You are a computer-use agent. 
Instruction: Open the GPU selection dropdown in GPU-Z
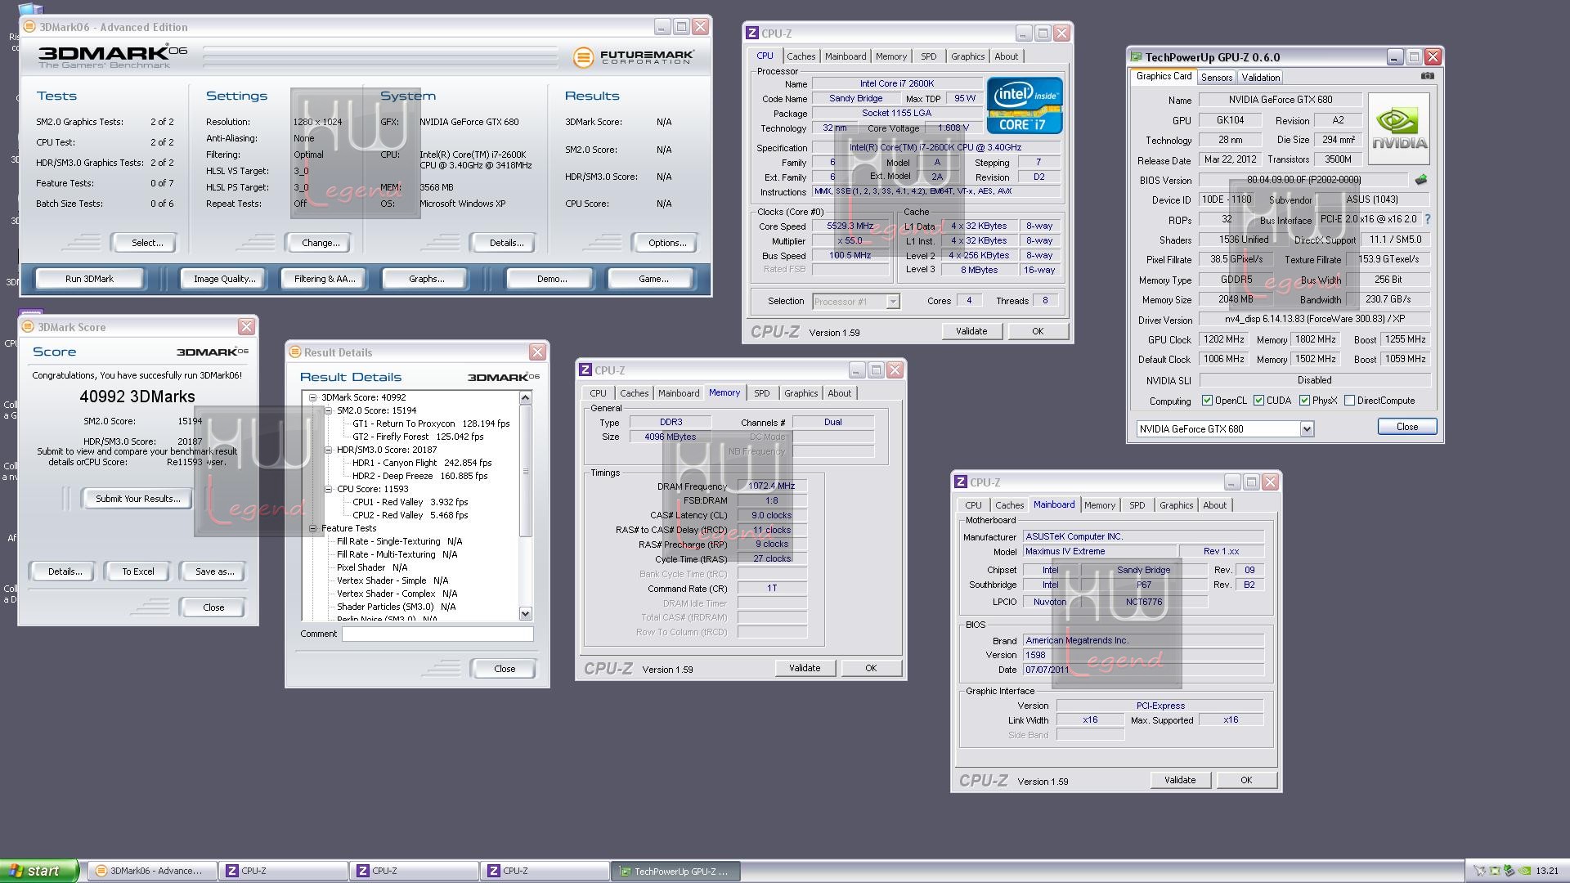point(1307,429)
